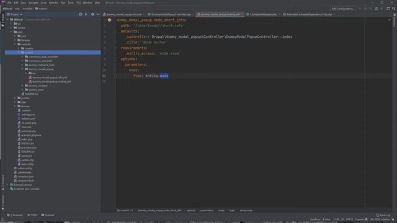The image size is (397, 223).
Task: Click the PhpStorm logo icon in title bar
Action: [3, 2]
